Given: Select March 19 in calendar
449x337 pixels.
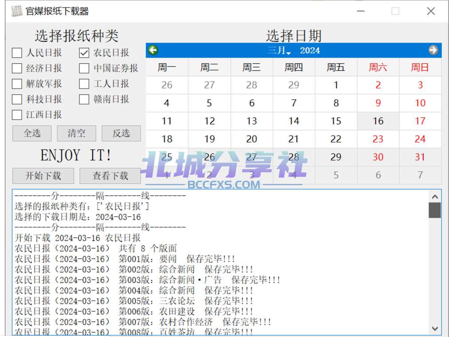Looking at the screenshot, I should tap(209, 139).
